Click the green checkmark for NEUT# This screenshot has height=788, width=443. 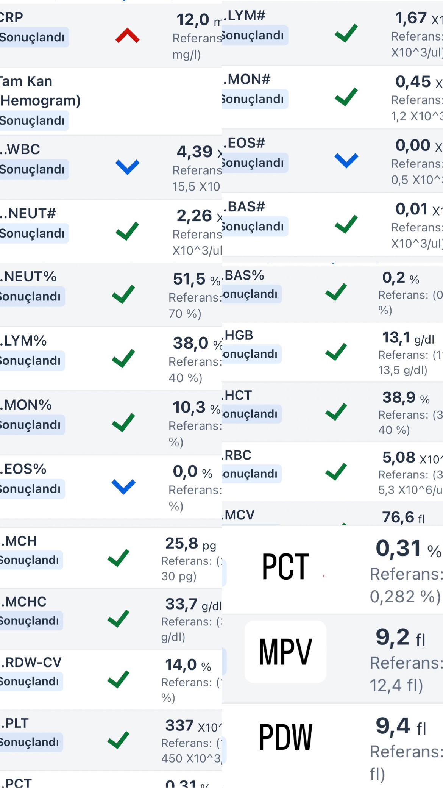pyautogui.click(x=127, y=231)
